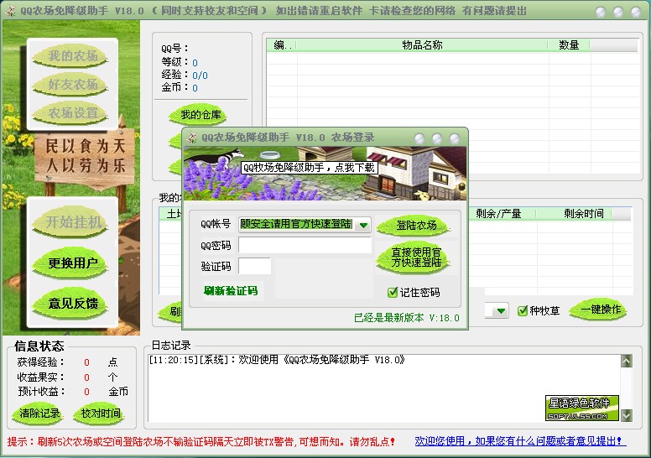Click 登陆农场 in login dialog
651x458 pixels.
tap(415, 226)
